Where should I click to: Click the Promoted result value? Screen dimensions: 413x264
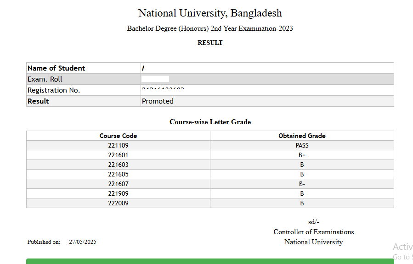pos(158,101)
